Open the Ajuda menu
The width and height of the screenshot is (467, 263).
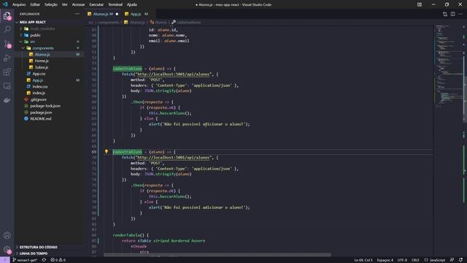(132, 4)
